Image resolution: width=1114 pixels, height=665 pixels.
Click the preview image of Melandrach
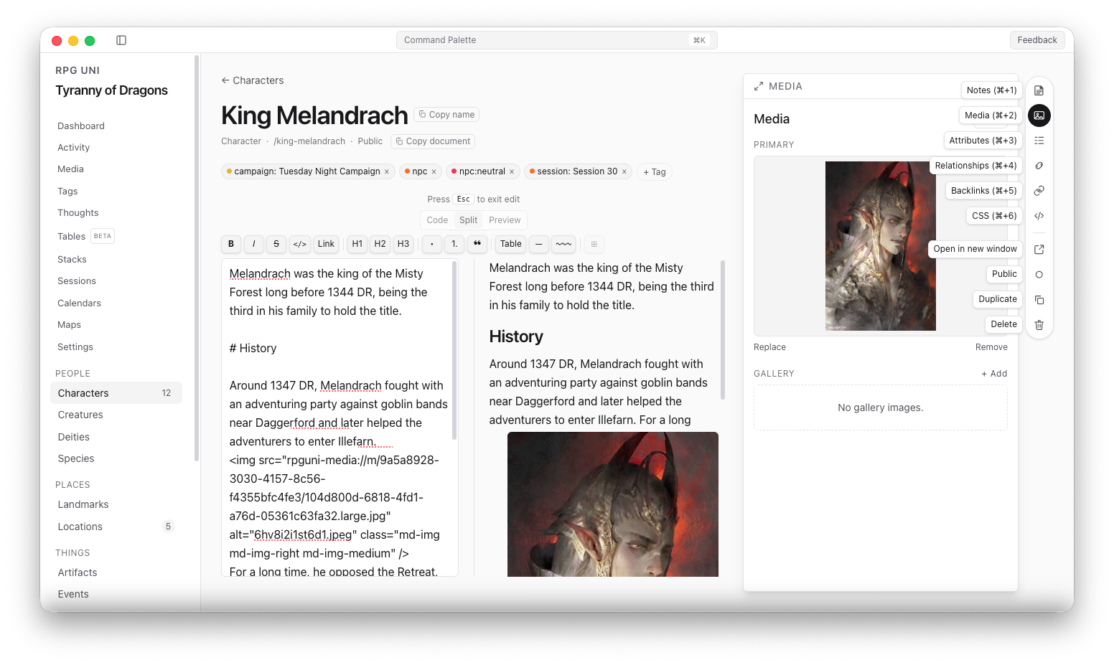coord(612,504)
